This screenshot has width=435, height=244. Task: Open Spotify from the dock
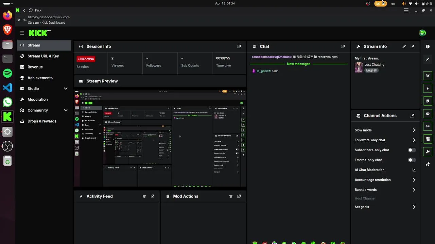7,73
